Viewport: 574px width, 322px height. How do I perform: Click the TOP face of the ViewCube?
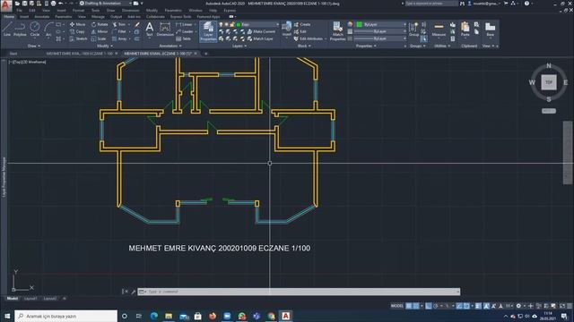(x=548, y=82)
